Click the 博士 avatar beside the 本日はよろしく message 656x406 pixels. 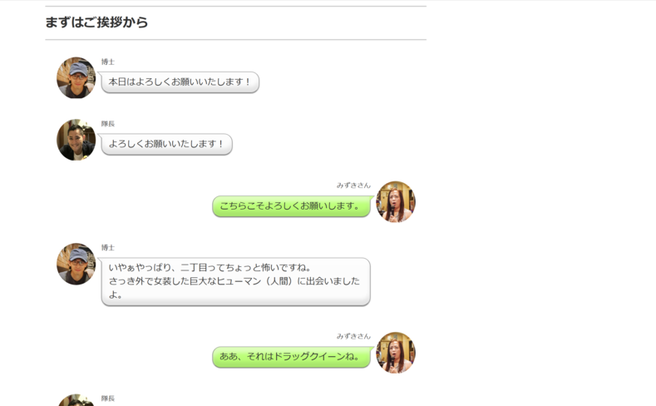[76, 78]
